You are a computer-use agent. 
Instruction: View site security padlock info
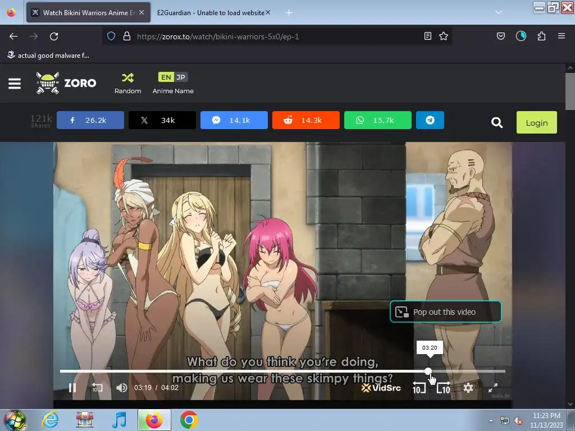pos(127,36)
